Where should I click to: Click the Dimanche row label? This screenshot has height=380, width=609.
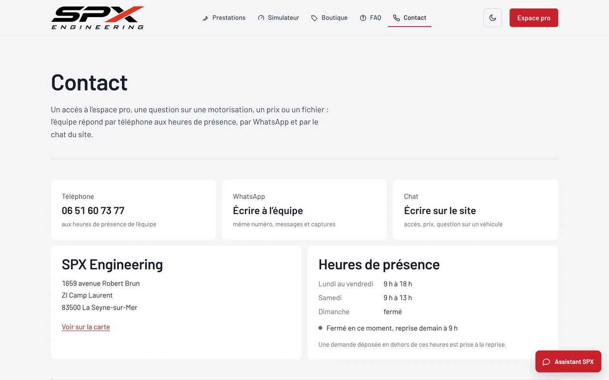click(334, 312)
